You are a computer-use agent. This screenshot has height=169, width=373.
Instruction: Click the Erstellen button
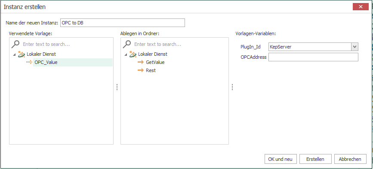point(315,159)
